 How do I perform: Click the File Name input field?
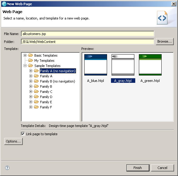(88, 34)
